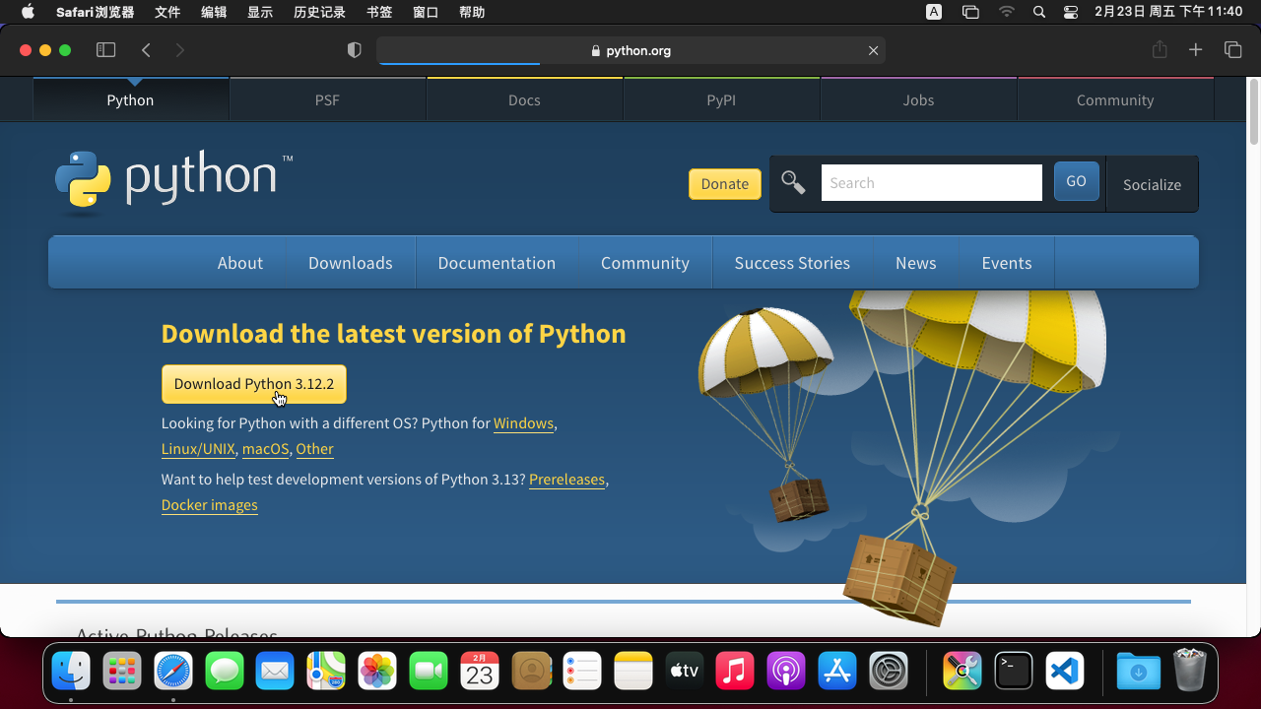Viewport: 1261px width, 709px height.
Task: Click the Wi-Fi status icon
Action: pos(1006,12)
